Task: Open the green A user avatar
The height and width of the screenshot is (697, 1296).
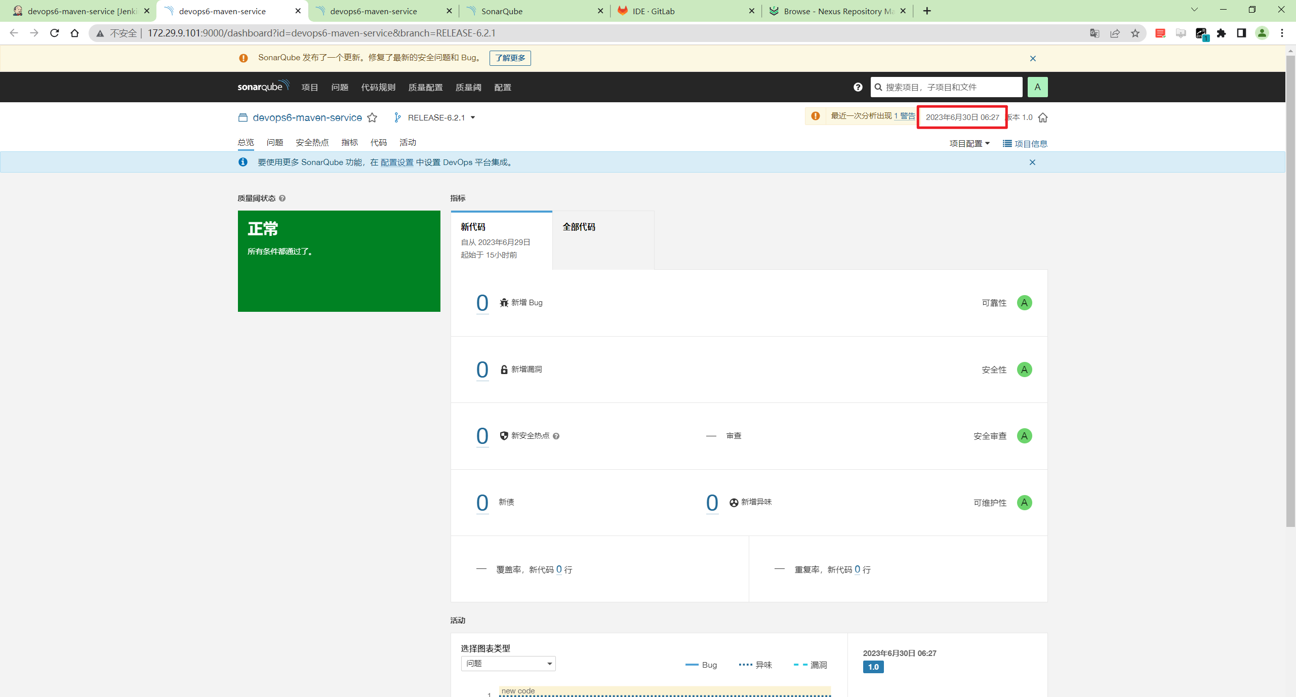Action: [x=1037, y=87]
